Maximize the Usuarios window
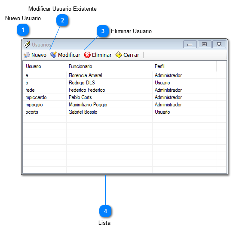Image resolution: width=233 pixels, height=233 pixels. point(205,44)
